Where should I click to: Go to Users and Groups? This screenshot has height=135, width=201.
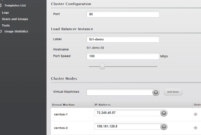tap(15, 19)
